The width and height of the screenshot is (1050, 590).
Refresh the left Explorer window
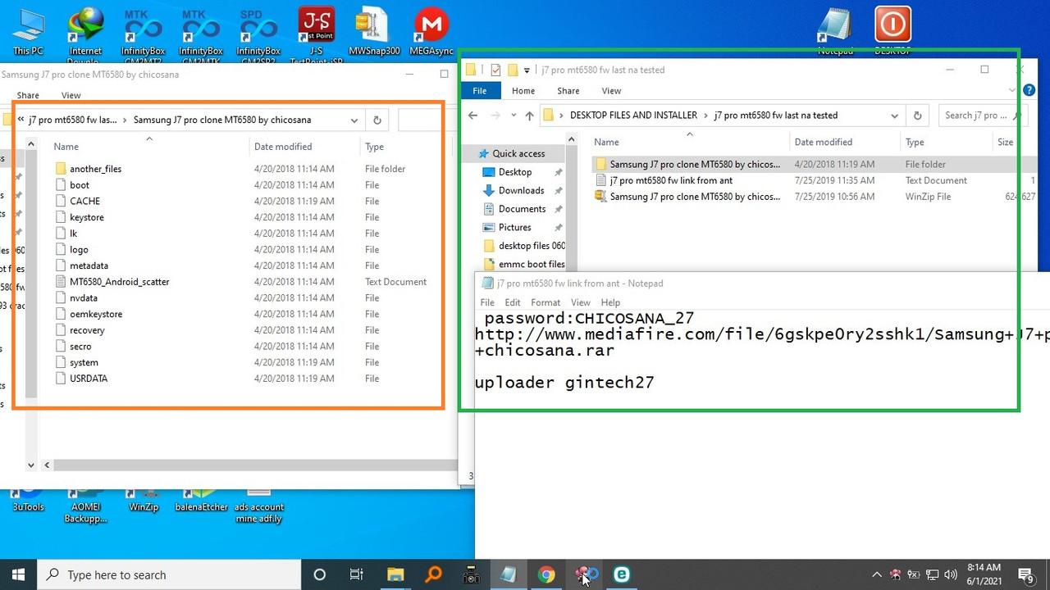point(377,120)
